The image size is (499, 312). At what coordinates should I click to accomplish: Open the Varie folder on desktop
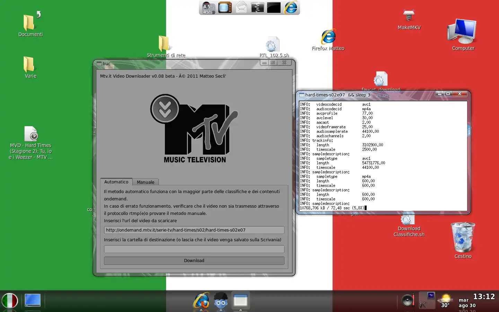pyautogui.click(x=30, y=67)
